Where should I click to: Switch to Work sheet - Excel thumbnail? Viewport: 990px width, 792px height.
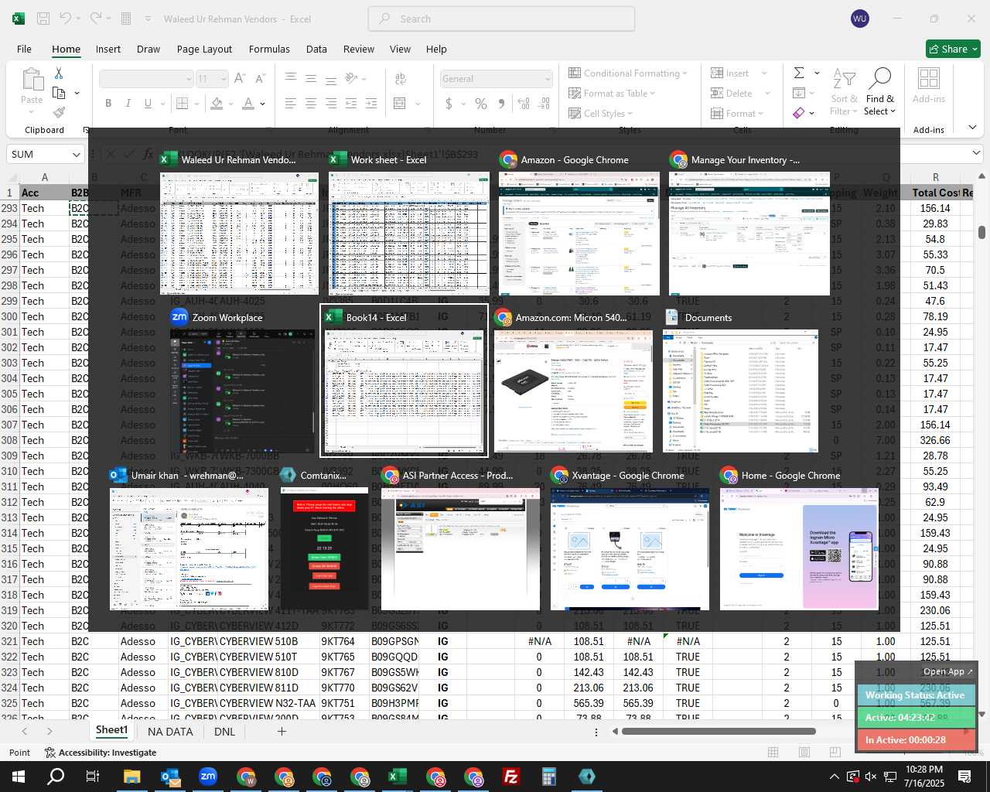point(409,234)
